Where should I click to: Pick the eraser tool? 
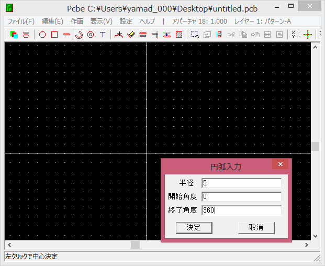[131, 35]
